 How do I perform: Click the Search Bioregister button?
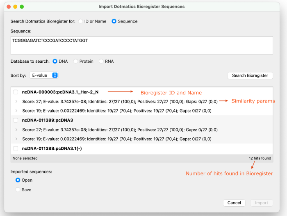pos(250,75)
